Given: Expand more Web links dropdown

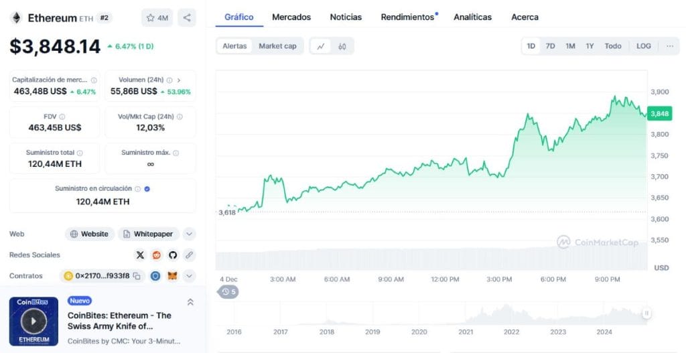Looking at the screenshot, I should (190, 234).
